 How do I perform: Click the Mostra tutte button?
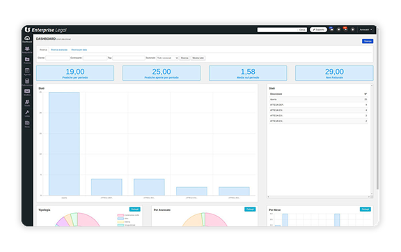[x=198, y=58]
